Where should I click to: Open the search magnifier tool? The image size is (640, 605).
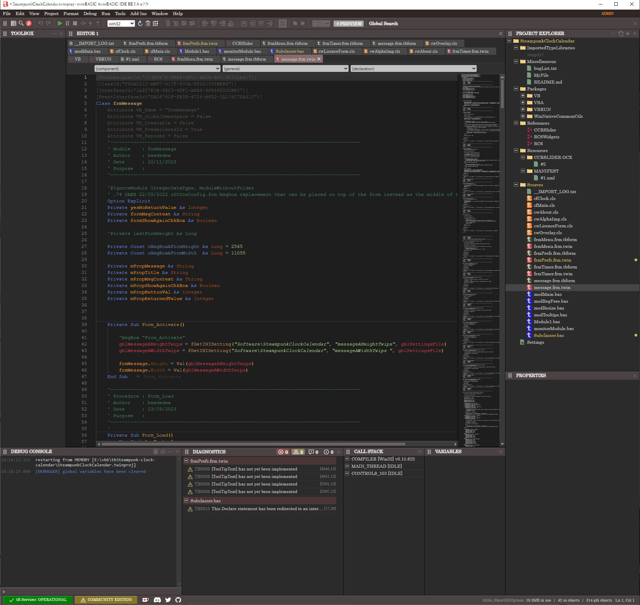click(x=21, y=23)
